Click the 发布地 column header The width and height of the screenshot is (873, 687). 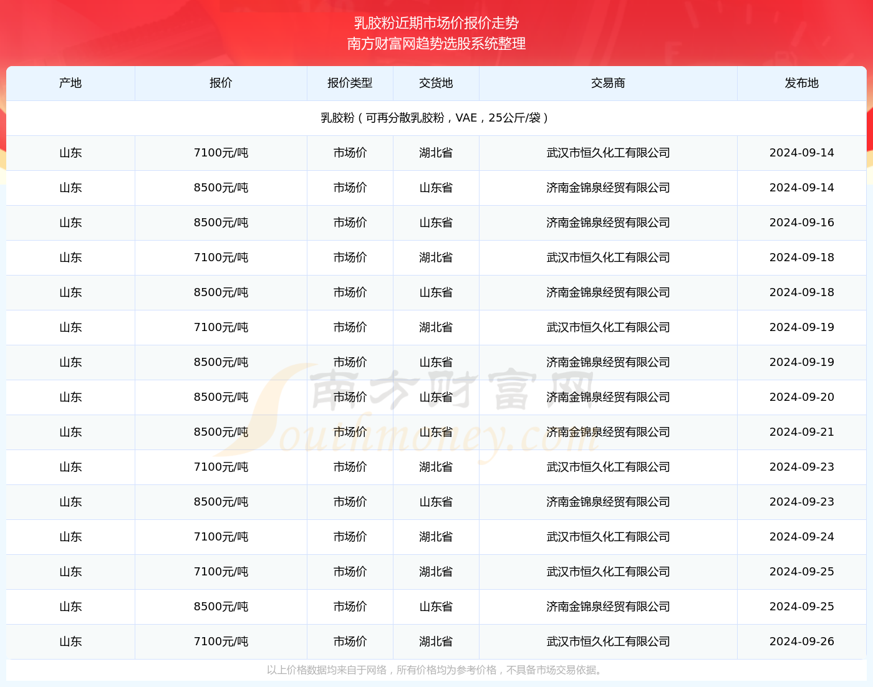click(x=801, y=83)
